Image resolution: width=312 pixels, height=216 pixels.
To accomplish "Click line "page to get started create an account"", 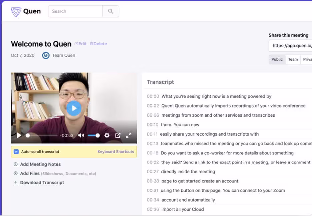I will (x=200, y=181).
